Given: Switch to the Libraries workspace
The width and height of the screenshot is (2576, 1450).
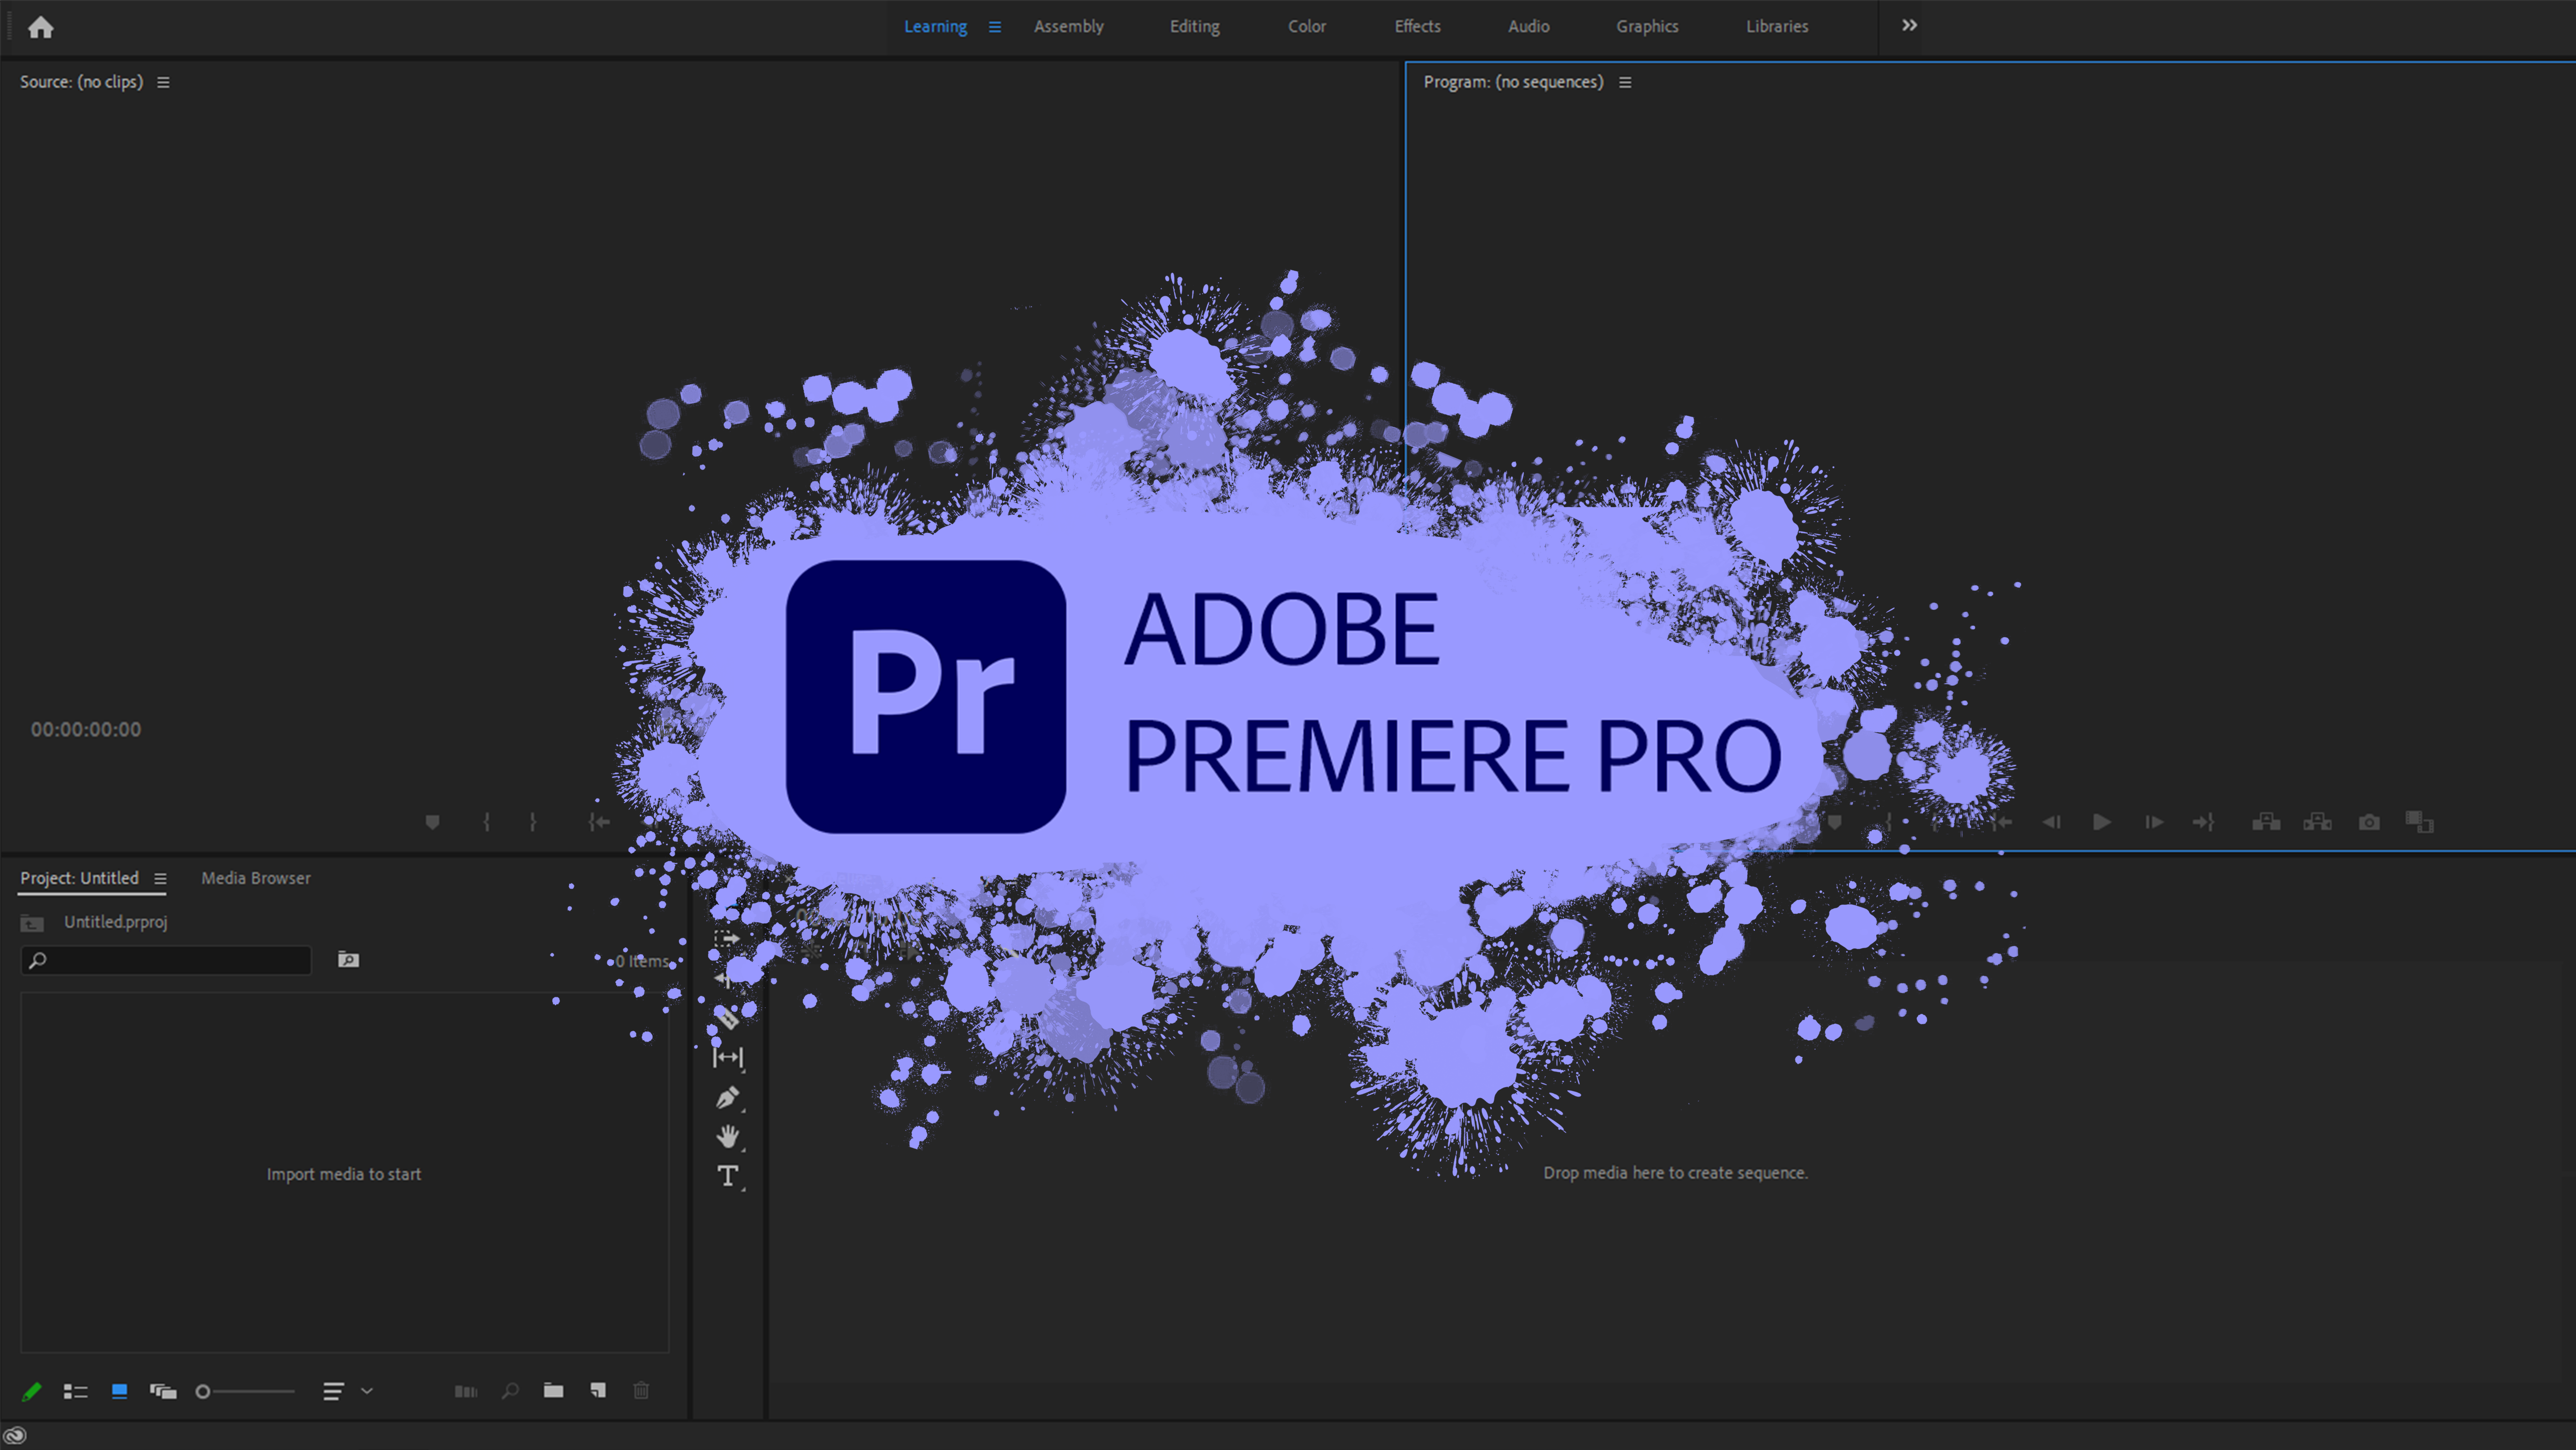Looking at the screenshot, I should click(1776, 27).
